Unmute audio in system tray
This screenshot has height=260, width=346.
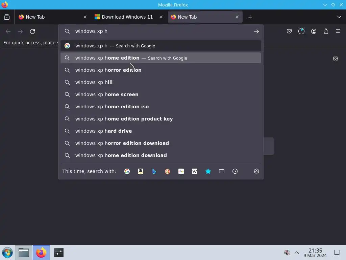pyautogui.click(x=287, y=253)
